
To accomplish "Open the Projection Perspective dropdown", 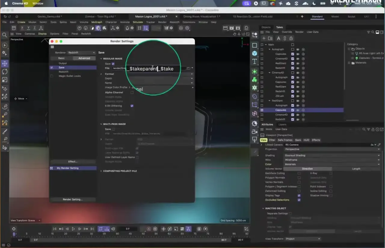I will 332,149.
